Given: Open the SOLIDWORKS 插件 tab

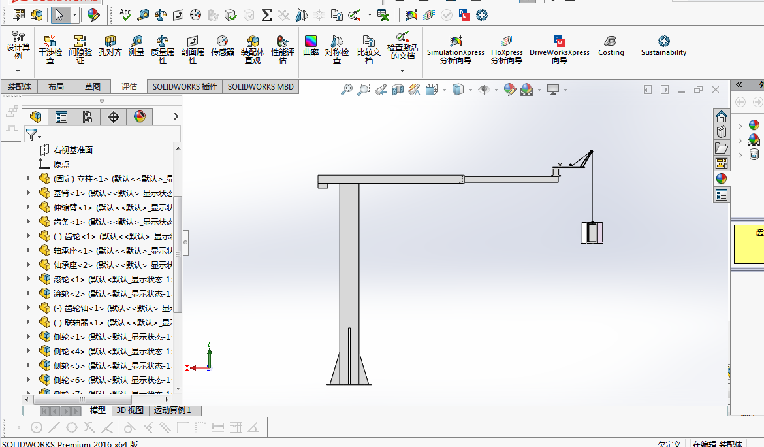Looking at the screenshot, I should 185,87.
